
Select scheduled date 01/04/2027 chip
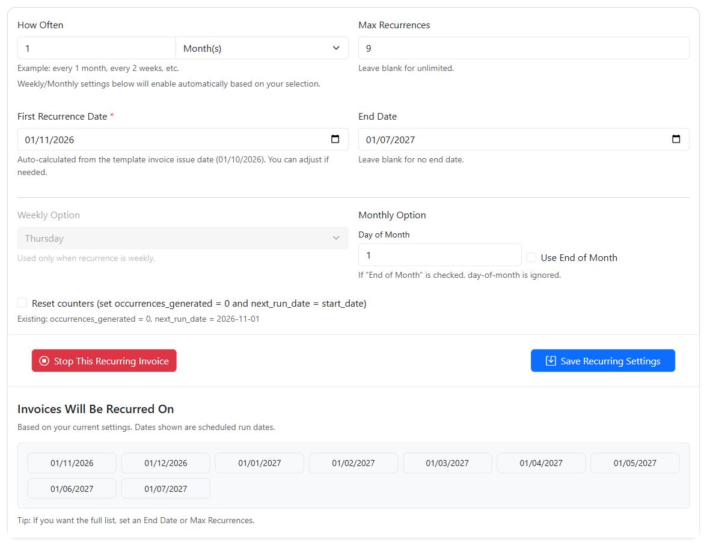click(x=540, y=463)
